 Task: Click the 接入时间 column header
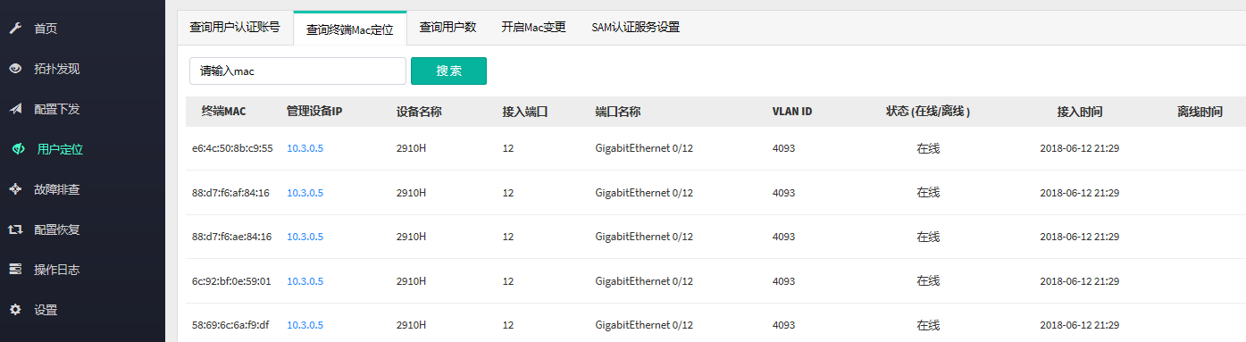[x=1080, y=112]
